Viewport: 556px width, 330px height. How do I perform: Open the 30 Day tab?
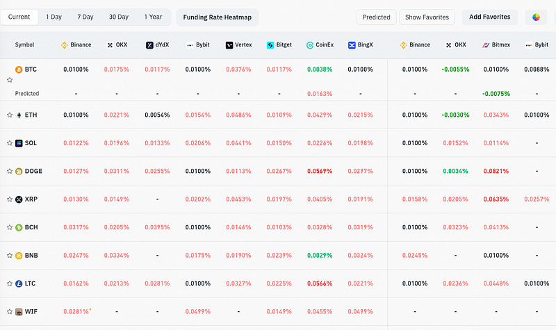pos(119,17)
